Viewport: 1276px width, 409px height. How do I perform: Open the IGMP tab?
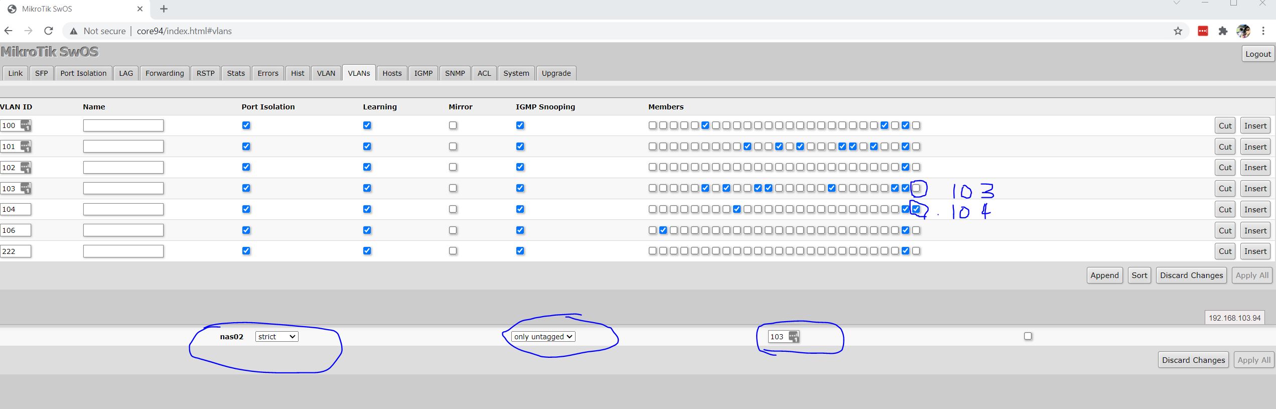[x=423, y=73]
